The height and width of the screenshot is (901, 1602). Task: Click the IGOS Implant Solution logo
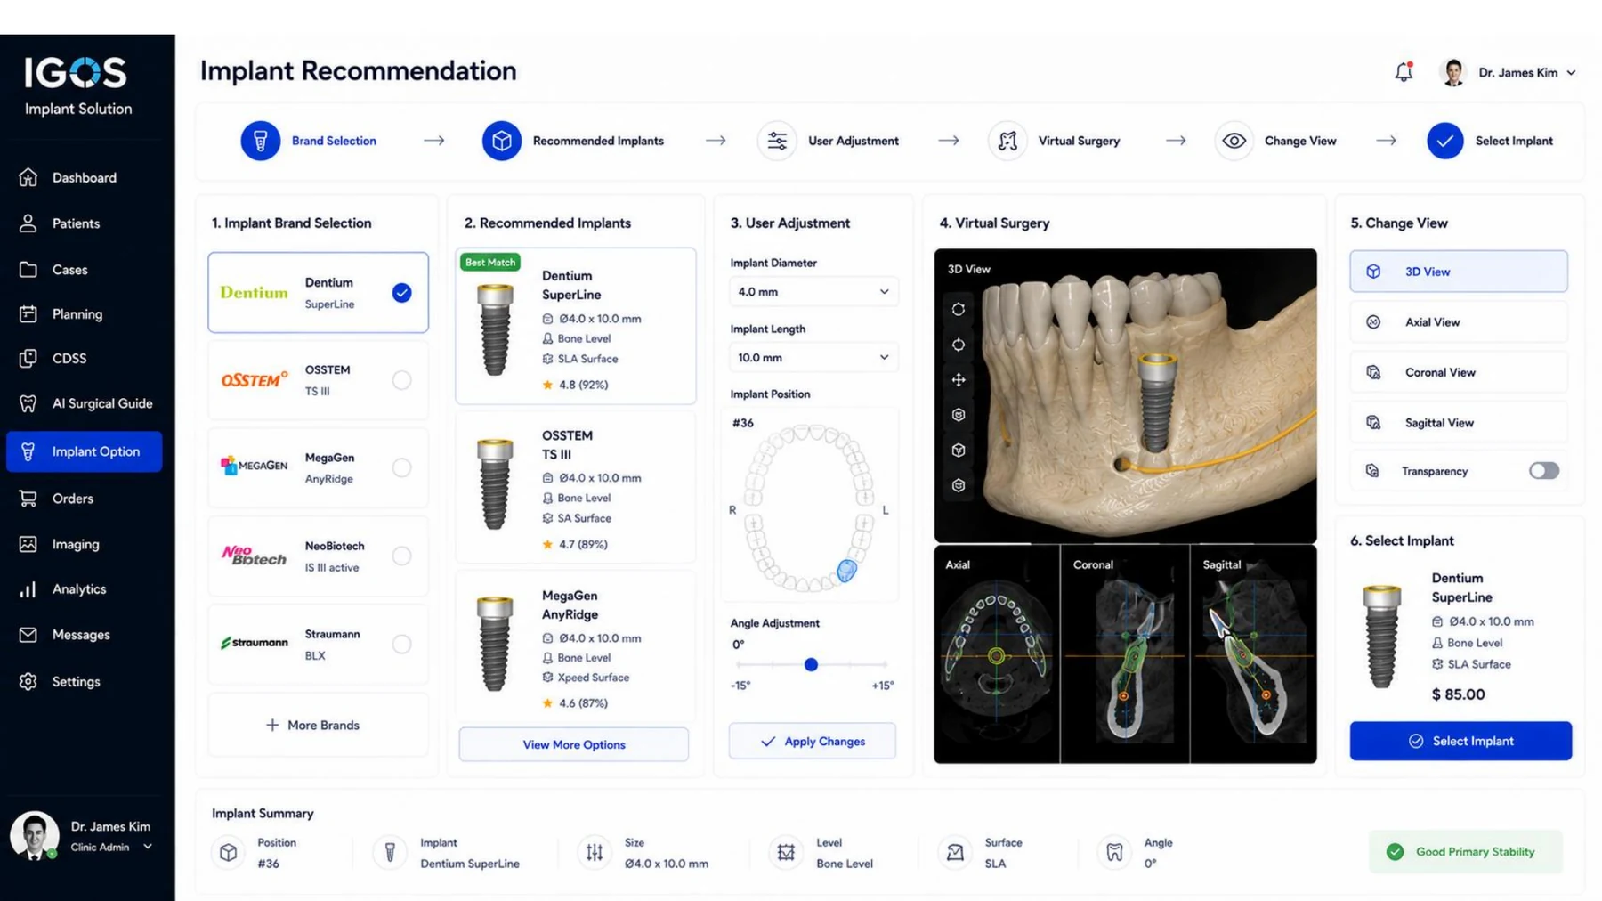coord(78,86)
